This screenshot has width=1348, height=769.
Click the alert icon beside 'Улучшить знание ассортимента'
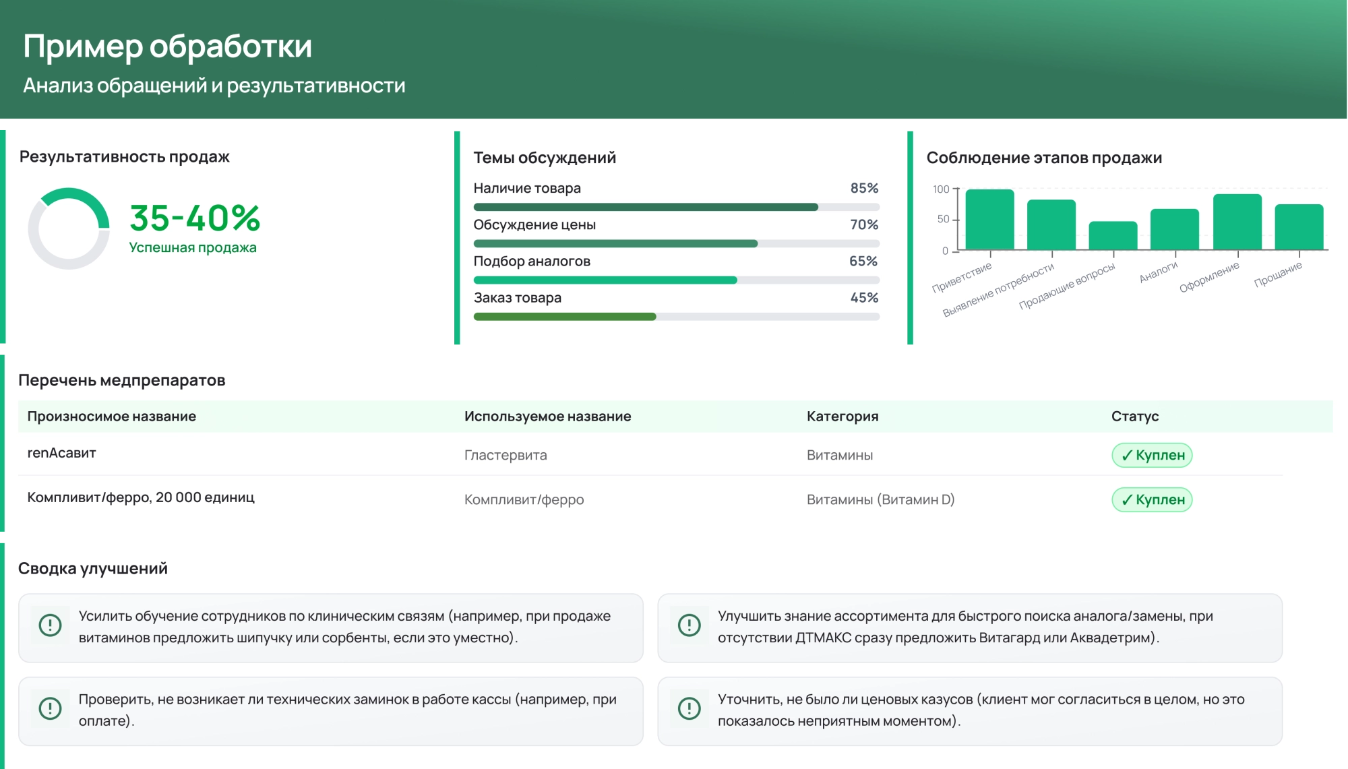point(689,625)
